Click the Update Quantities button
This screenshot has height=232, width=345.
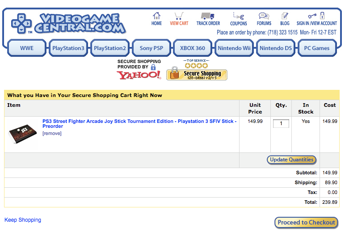click(x=291, y=160)
